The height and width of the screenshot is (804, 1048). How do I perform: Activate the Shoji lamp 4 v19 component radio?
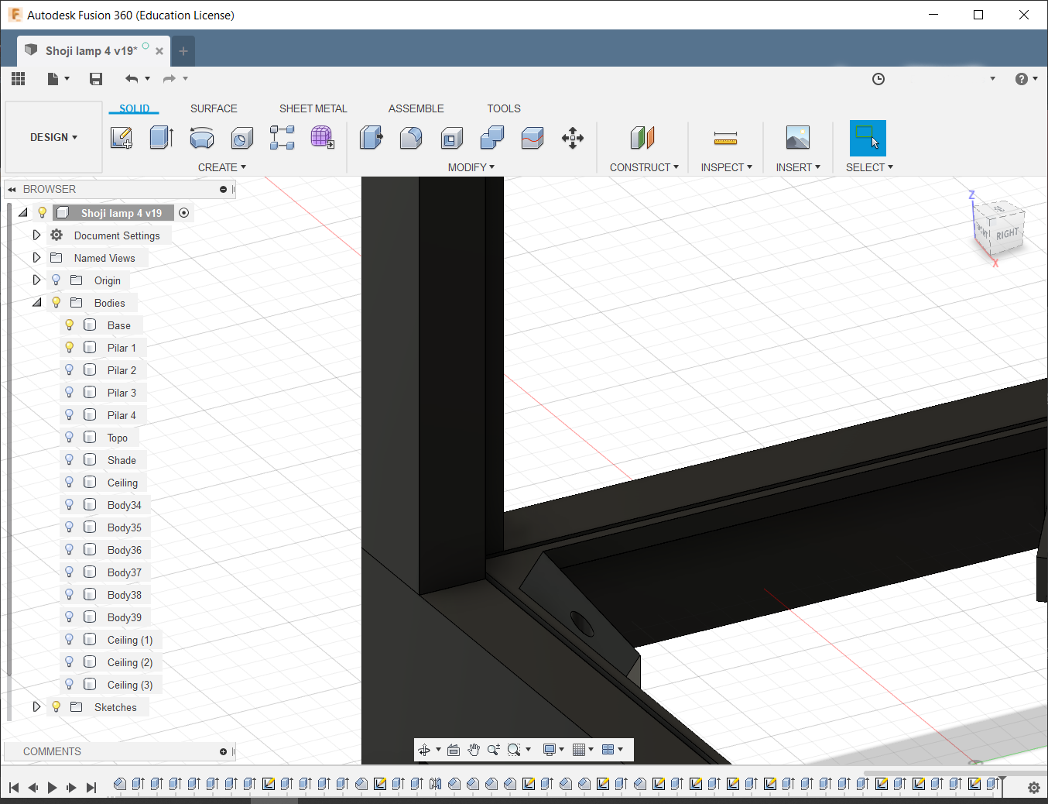pyautogui.click(x=184, y=213)
